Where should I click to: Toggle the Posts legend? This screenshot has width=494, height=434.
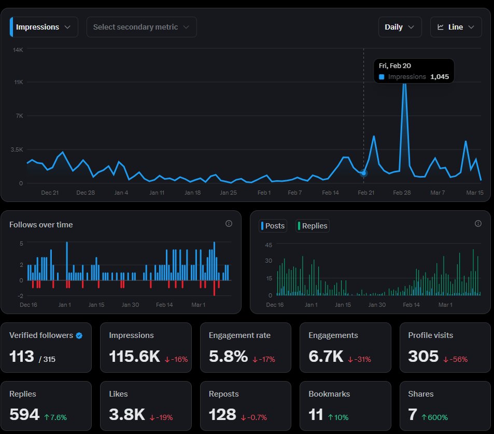click(x=273, y=225)
